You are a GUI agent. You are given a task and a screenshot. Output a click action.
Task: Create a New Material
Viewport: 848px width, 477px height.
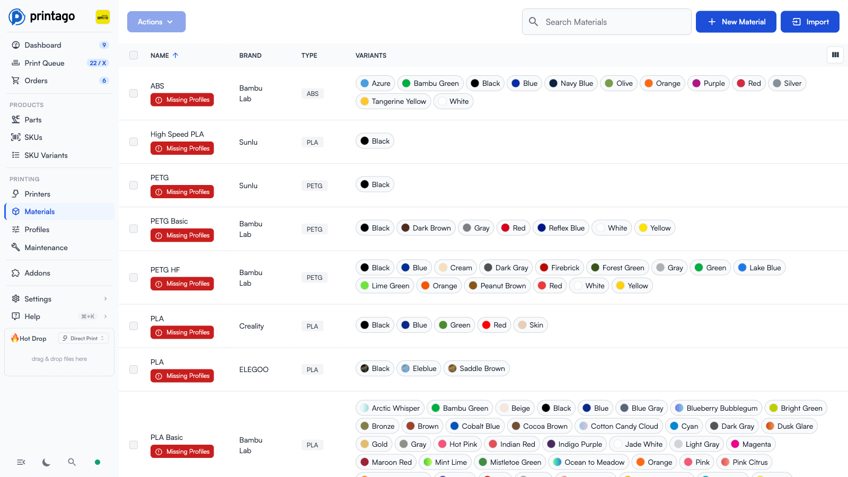pyautogui.click(x=736, y=22)
